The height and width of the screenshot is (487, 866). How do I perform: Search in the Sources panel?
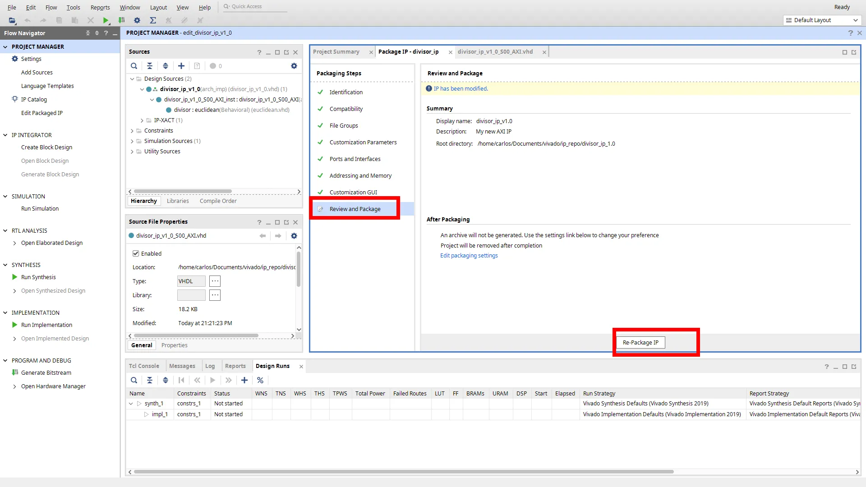point(134,66)
